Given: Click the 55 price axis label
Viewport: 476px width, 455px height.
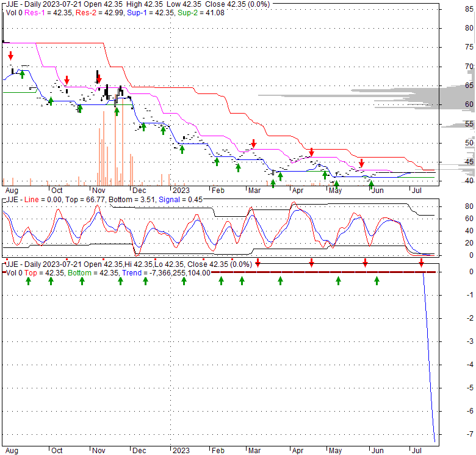Looking at the screenshot, I should point(469,123).
